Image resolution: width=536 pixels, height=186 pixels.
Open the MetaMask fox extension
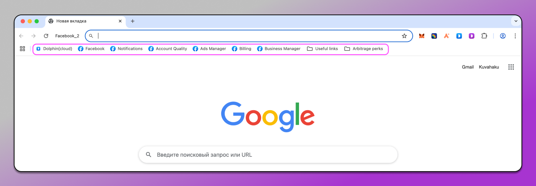pos(422,36)
